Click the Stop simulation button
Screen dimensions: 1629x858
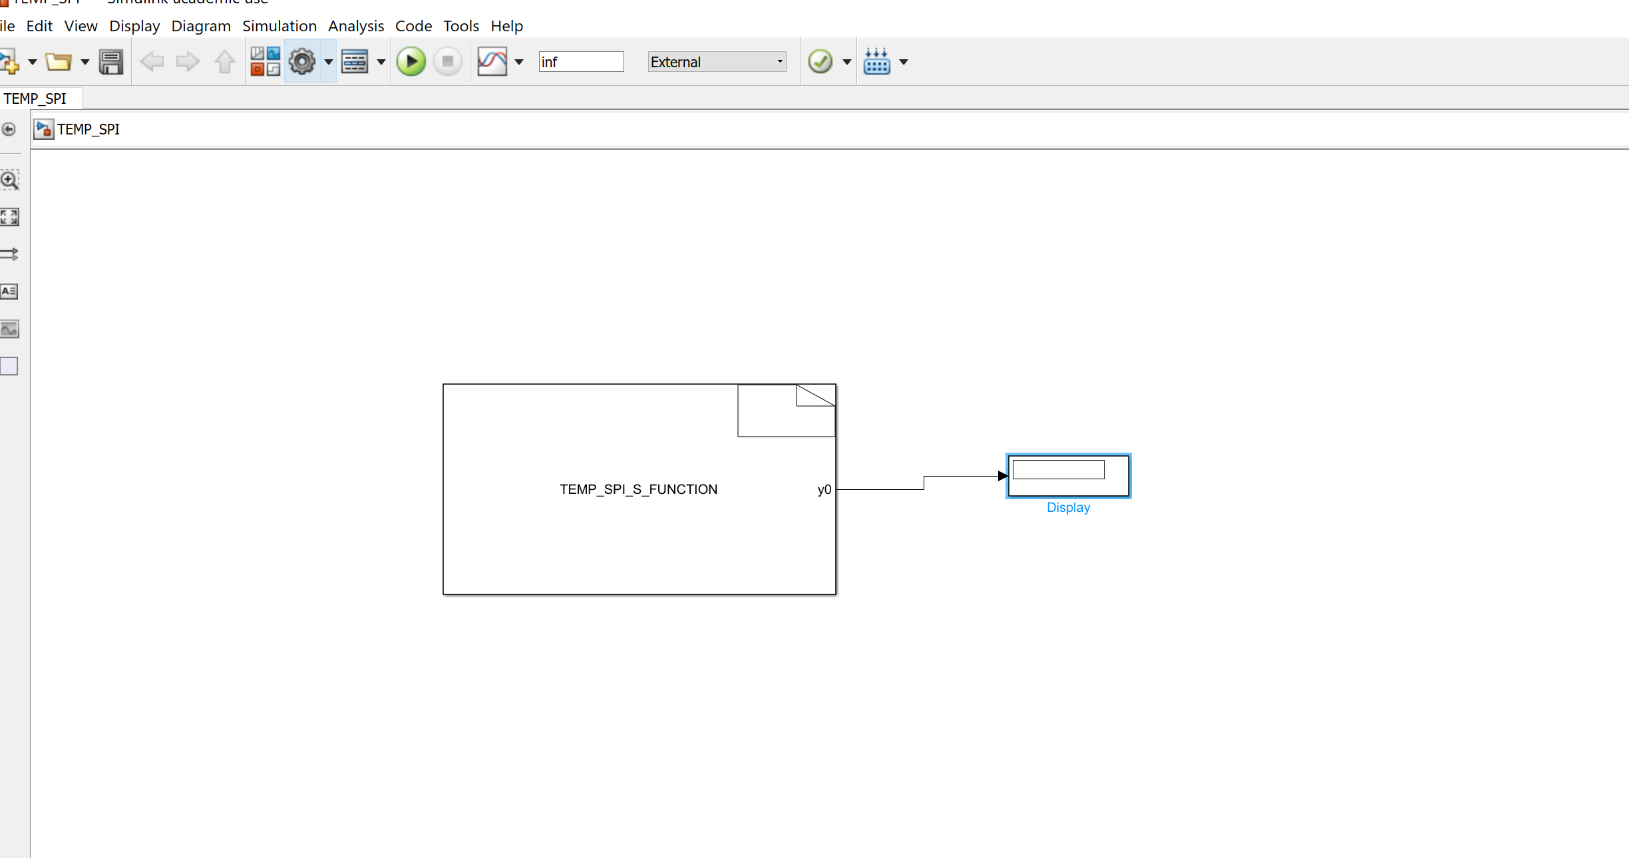448,62
